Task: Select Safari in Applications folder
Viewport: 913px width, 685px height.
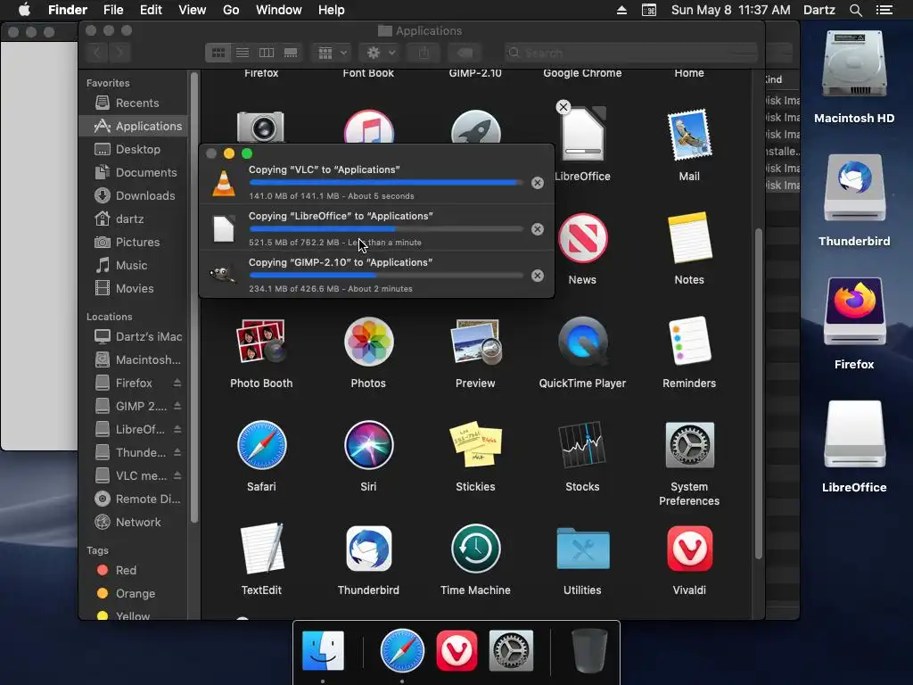Action: point(261,445)
